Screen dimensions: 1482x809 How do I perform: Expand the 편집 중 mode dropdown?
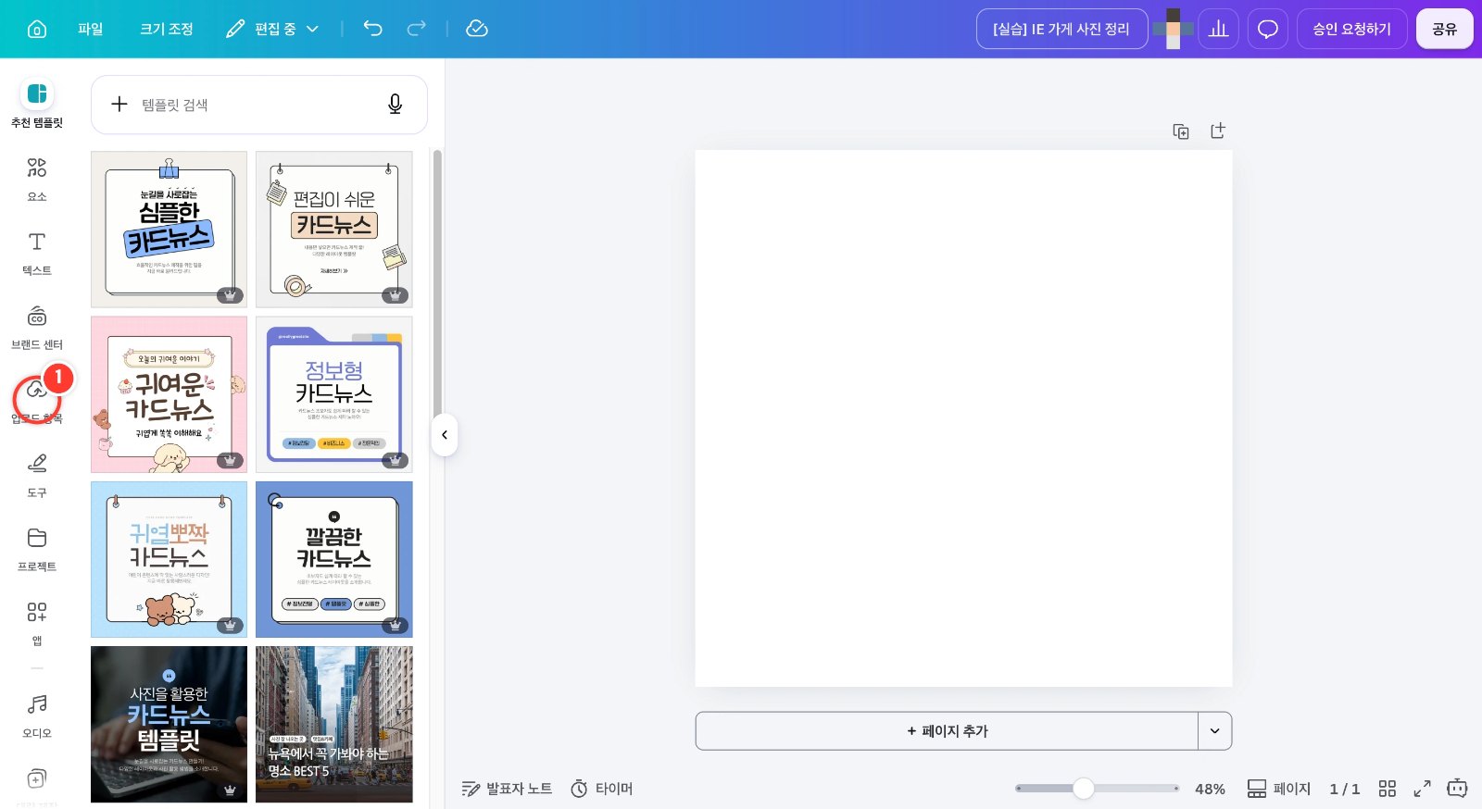coord(273,29)
